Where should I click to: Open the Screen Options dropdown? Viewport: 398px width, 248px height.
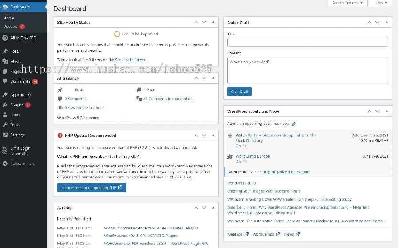coord(348,3)
